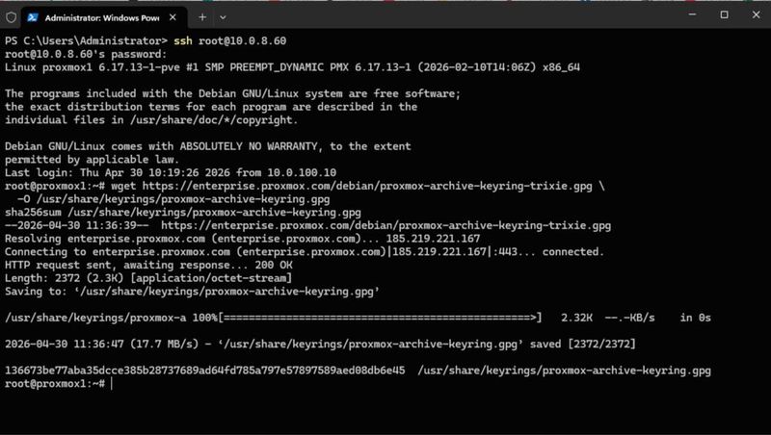This screenshot has height=435, width=771.
Task: Click the 'Linux proxmox1 6.17.13-1-pve' kernel line
Action: tap(292, 67)
